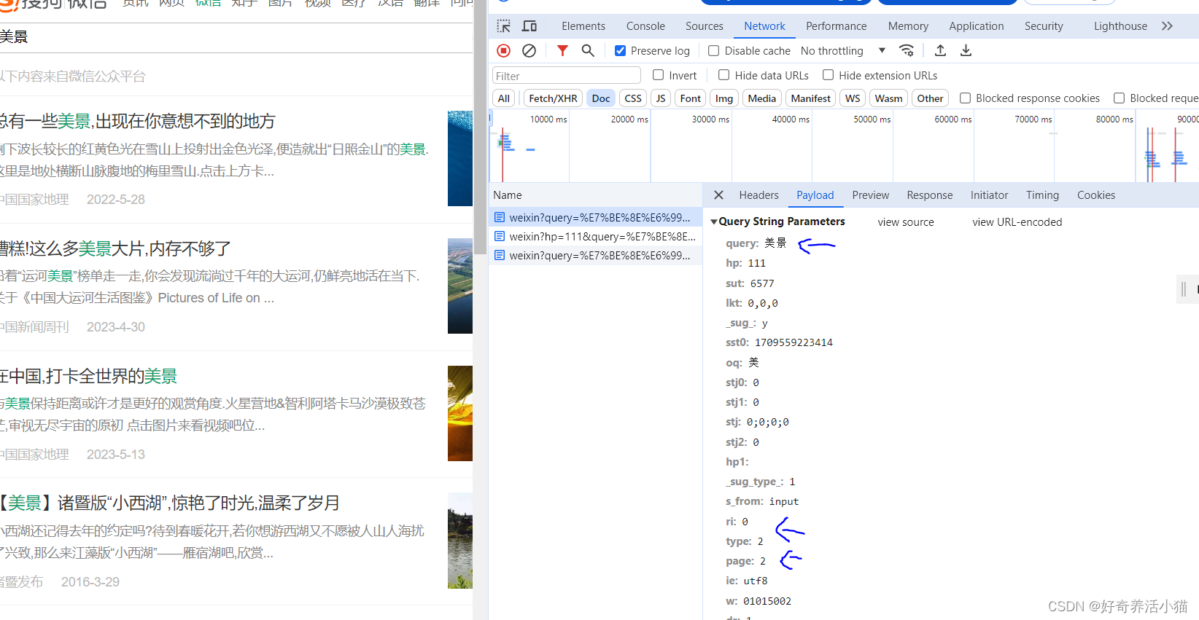Click the 10000 ms timeline marker
The width and height of the screenshot is (1199, 620).
[548, 119]
